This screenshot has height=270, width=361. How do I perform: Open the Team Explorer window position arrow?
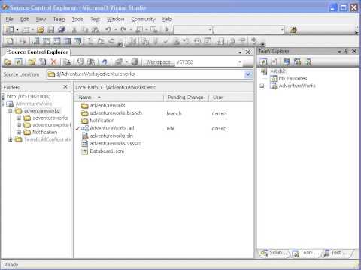pyautogui.click(x=339, y=52)
